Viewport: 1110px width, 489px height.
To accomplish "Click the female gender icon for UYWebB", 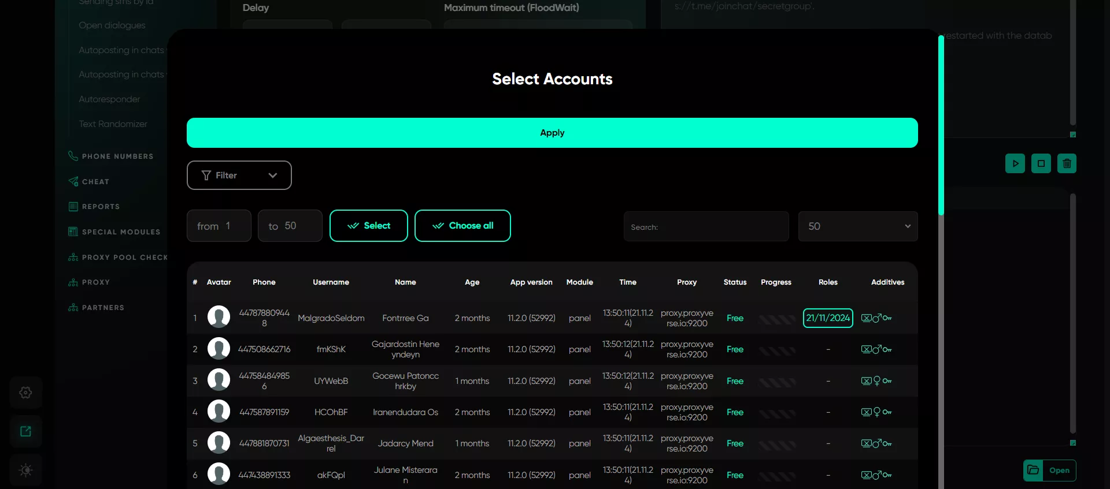I will click(876, 381).
